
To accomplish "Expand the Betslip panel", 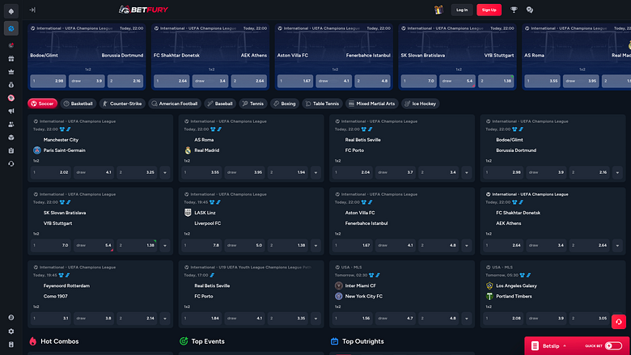I will [x=549, y=346].
